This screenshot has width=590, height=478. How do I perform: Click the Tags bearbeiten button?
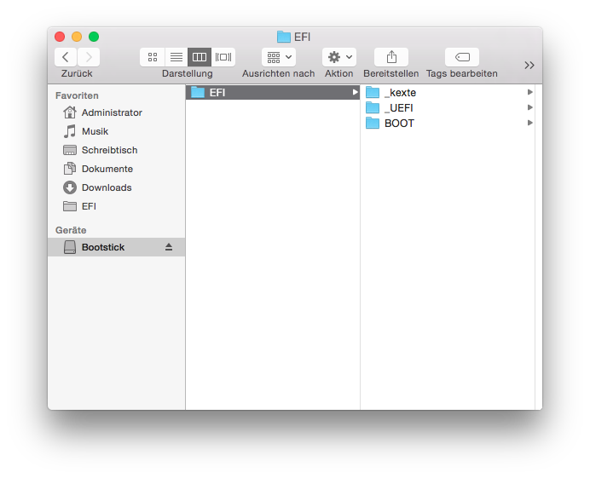click(462, 57)
